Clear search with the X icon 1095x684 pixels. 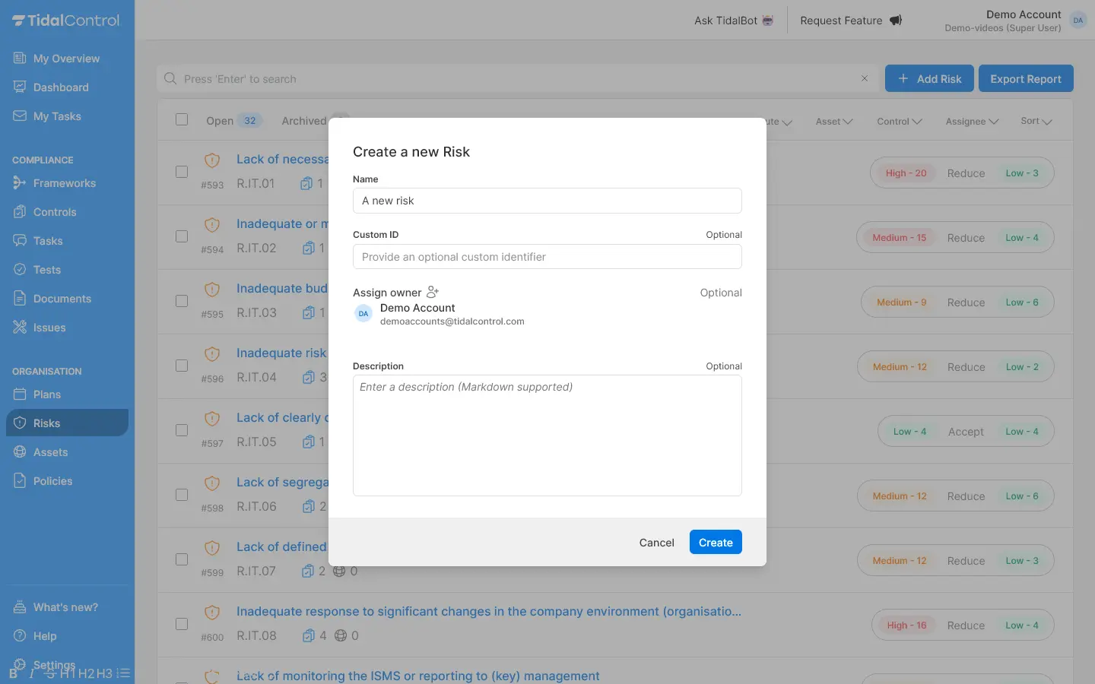point(864,78)
